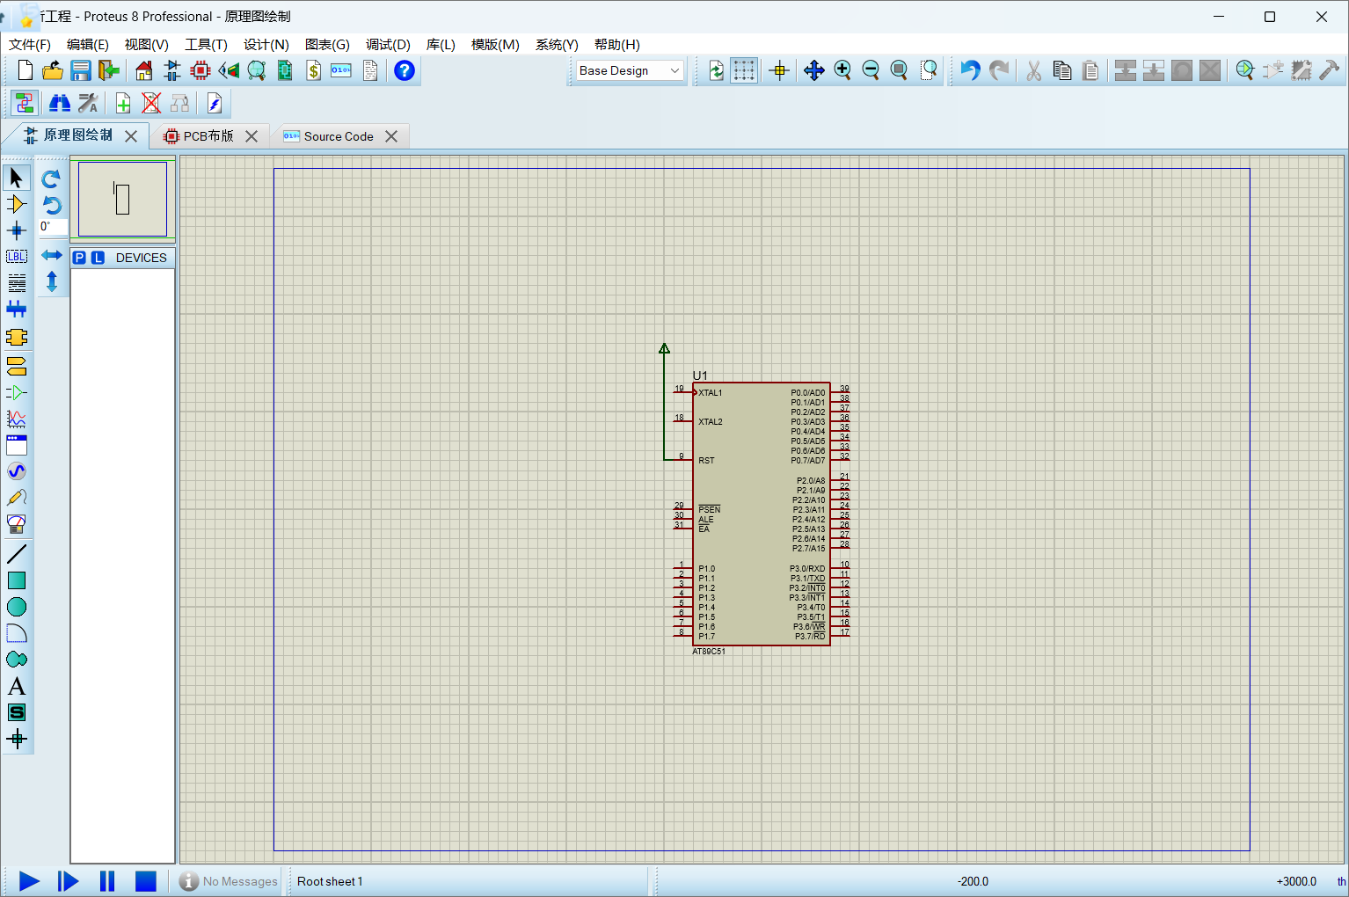Screen dimensions: 1349x897
Task: Switch to the PCB布版 tab
Action: tap(208, 136)
